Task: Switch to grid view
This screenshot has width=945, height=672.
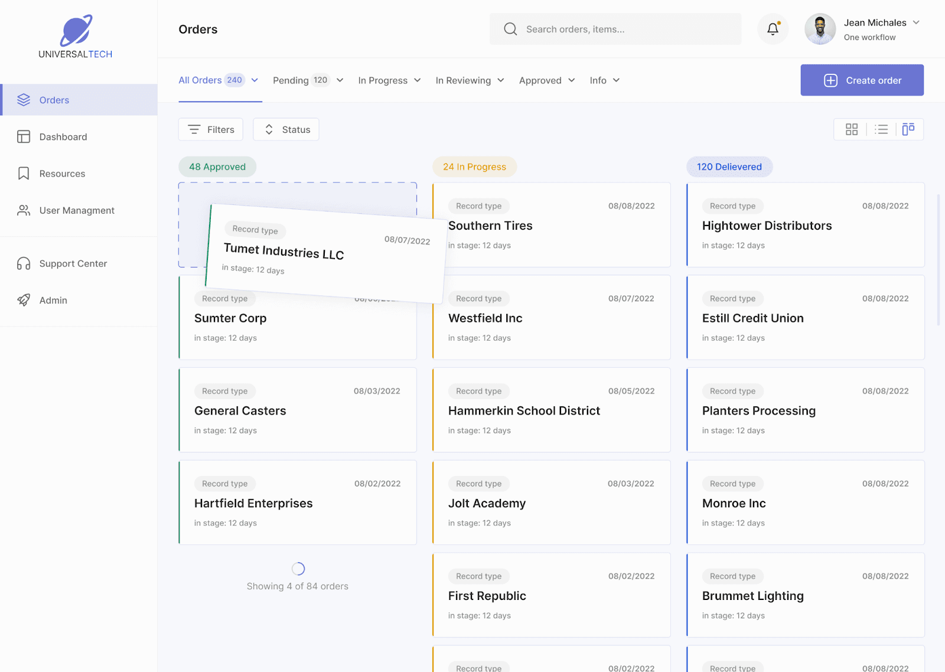Action: [x=851, y=129]
